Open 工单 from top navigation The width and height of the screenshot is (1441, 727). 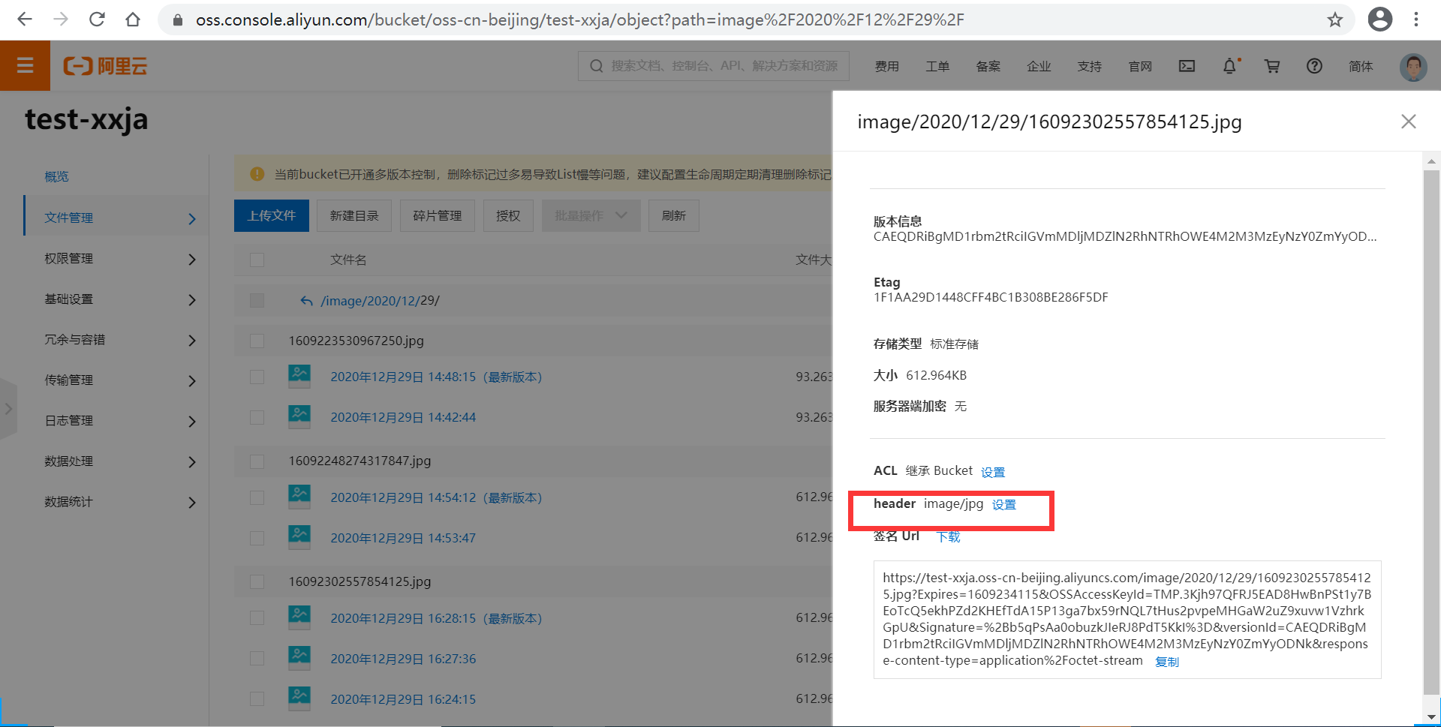coord(937,66)
